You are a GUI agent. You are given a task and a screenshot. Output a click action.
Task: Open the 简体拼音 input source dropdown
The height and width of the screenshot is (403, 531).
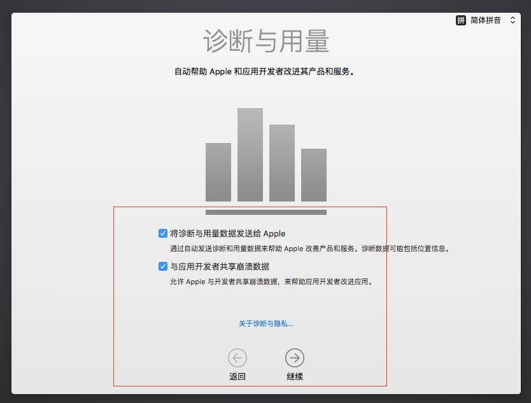(486, 20)
